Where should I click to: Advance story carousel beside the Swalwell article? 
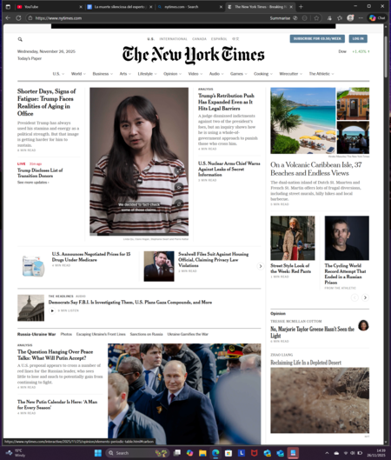pyautogui.click(x=261, y=266)
